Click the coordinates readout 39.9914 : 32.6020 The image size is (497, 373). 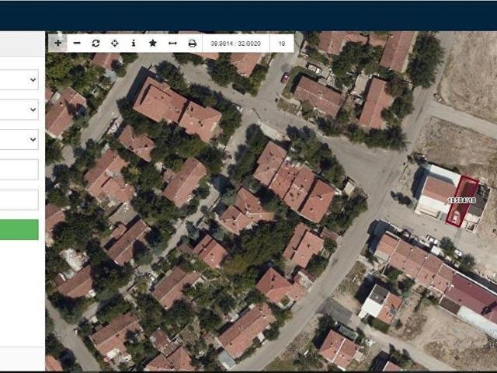point(236,44)
